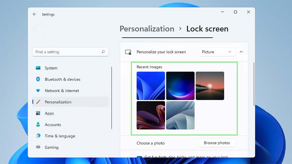Viewport: 292px width, 164px height.
Task: Open the Gaming settings page
Action: (x=70, y=147)
